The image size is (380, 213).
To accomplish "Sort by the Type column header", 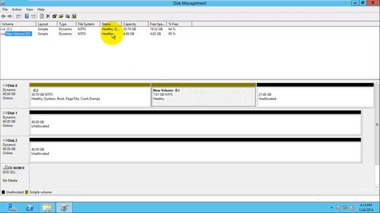I will coord(66,24).
